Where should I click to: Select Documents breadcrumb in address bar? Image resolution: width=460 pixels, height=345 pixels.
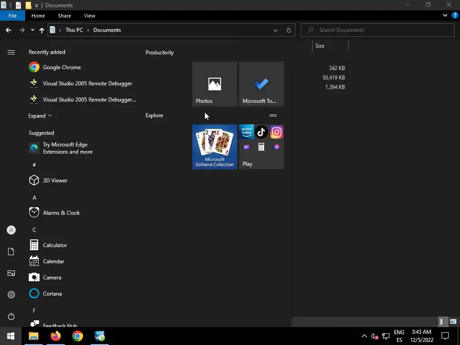pos(107,30)
